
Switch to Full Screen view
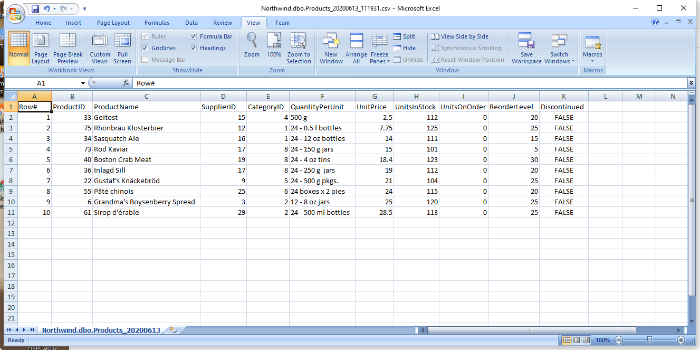click(x=122, y=48)
